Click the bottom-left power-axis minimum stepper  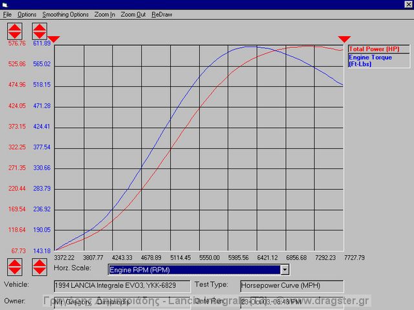(14, 266)
